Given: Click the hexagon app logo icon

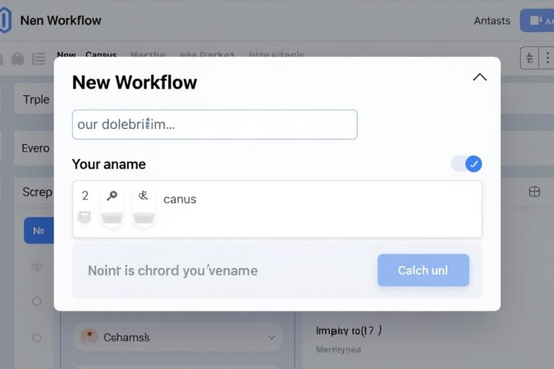Looking at the screenshot, I should pyautogui.click(x=5, y=19).
